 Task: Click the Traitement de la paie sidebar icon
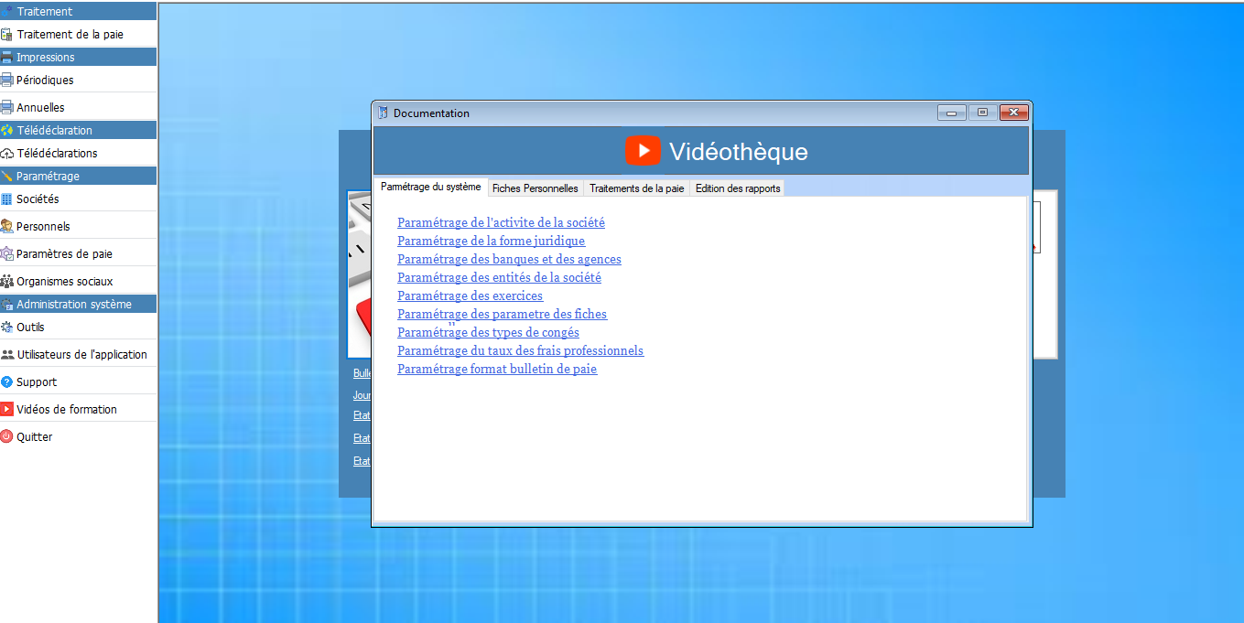point(7,35)
